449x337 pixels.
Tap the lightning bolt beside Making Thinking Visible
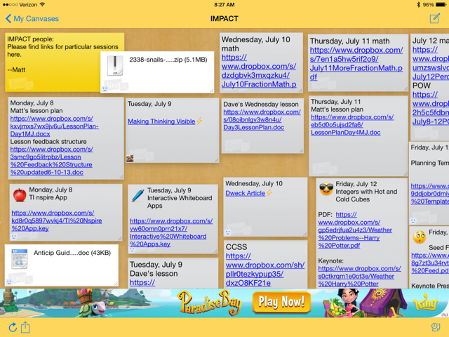click(199, 121)
